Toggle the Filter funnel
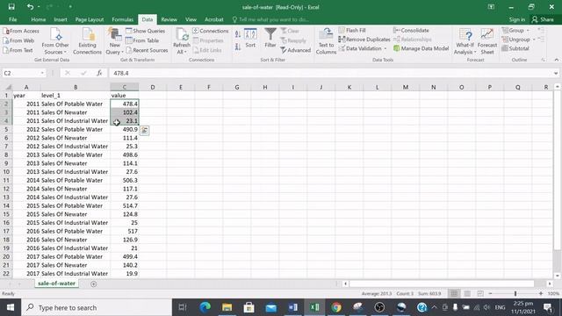The height and width of the screenshot is (316, 562). click(270, 39)
